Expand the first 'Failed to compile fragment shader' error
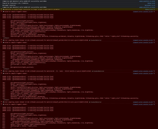 [4, 12]
